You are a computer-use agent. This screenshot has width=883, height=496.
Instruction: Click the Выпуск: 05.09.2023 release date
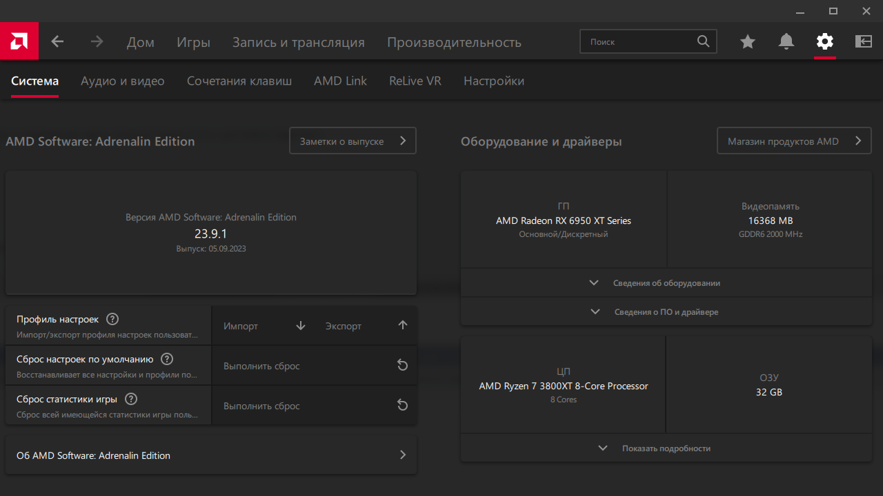point(211,249)
